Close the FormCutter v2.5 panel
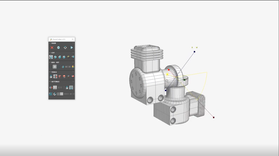Image resolution: width=279 pixels, height=156 pixels. (73, 39)
